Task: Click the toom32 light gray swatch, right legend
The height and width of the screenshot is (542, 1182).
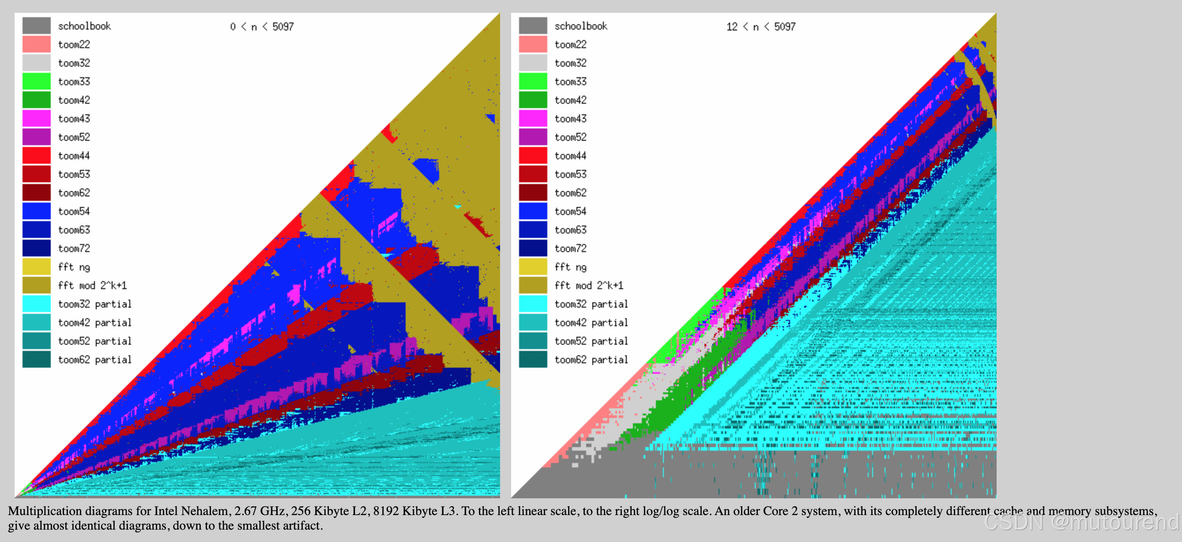Action: 533,63
